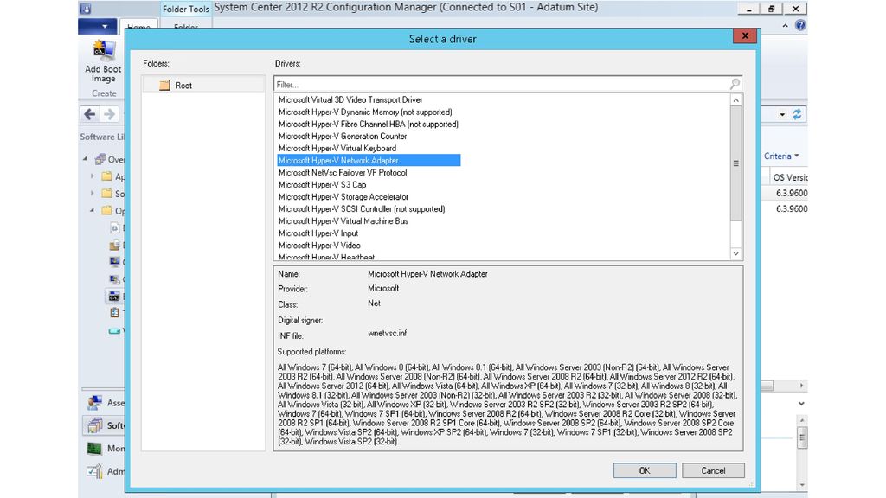Select Microsoft Virtual 3D Video Transport Driver

[x=350, y=99]
